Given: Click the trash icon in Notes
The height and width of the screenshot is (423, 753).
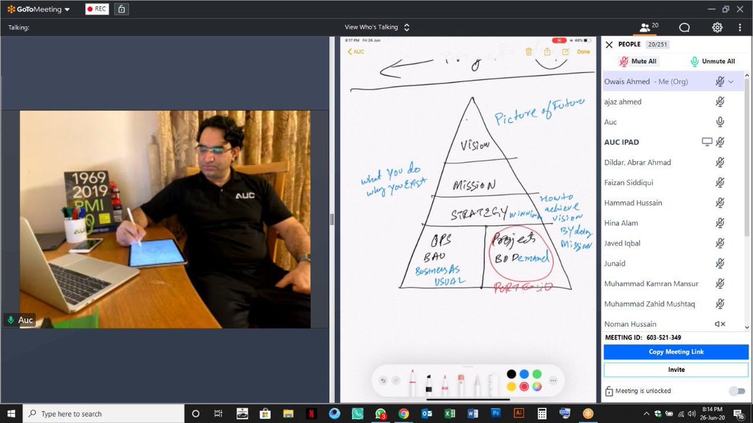Looking at the screenshot, I should [528, 51].
